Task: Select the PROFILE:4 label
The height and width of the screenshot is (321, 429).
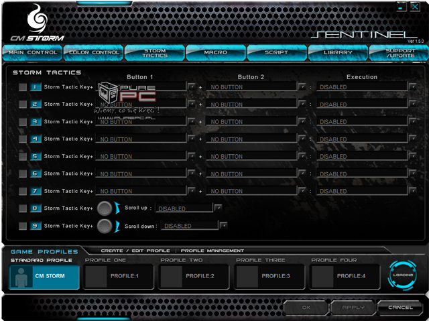Action: (x=351, y=276)
